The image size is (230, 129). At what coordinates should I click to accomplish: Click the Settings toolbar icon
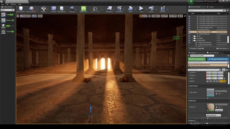(72, 9)
